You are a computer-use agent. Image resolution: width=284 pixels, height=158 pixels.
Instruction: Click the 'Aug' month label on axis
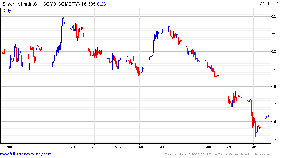(x=185, y=147)
